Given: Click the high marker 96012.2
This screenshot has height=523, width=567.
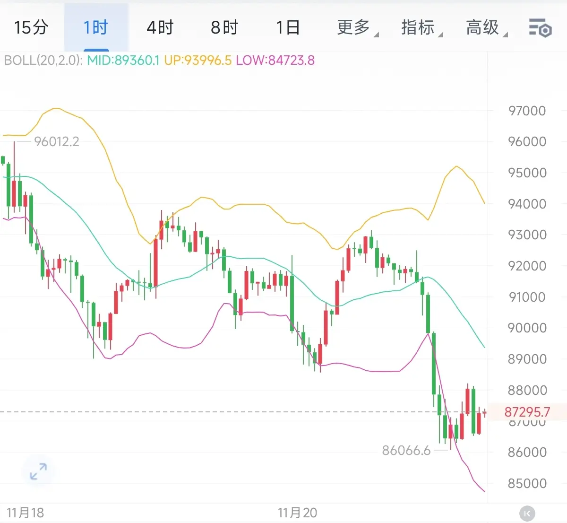Looking at the screenshot, I should click(x=57, y=141).
